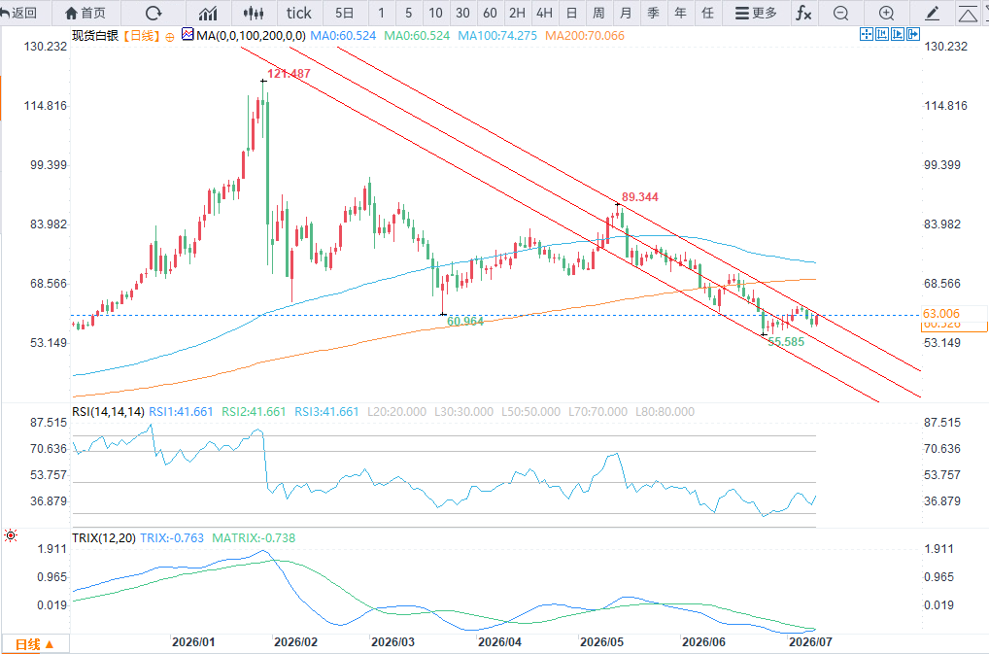Click the zoom out magnifier icon
This screenshot has width=989, height=654.
click(x=840, y=13)
